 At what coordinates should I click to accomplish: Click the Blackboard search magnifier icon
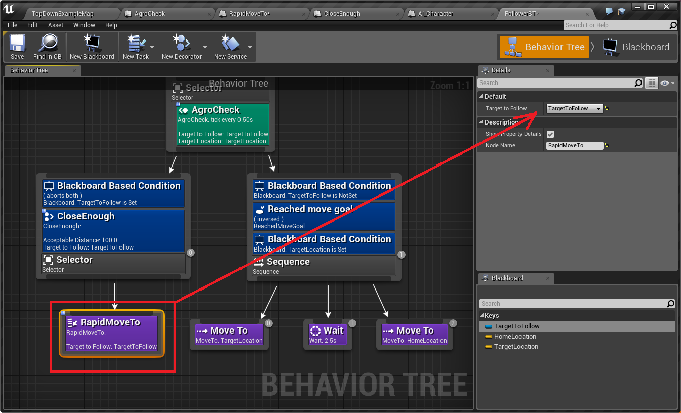(670, 304)
